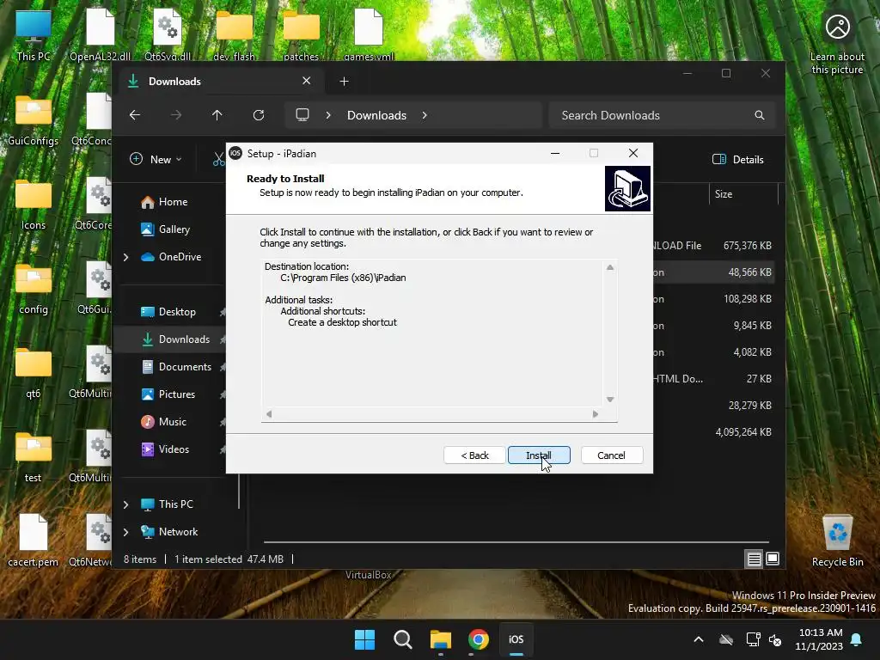Show hidden tray icons chevron
This screenshot has width=880, height=660.
click(699, 639)
